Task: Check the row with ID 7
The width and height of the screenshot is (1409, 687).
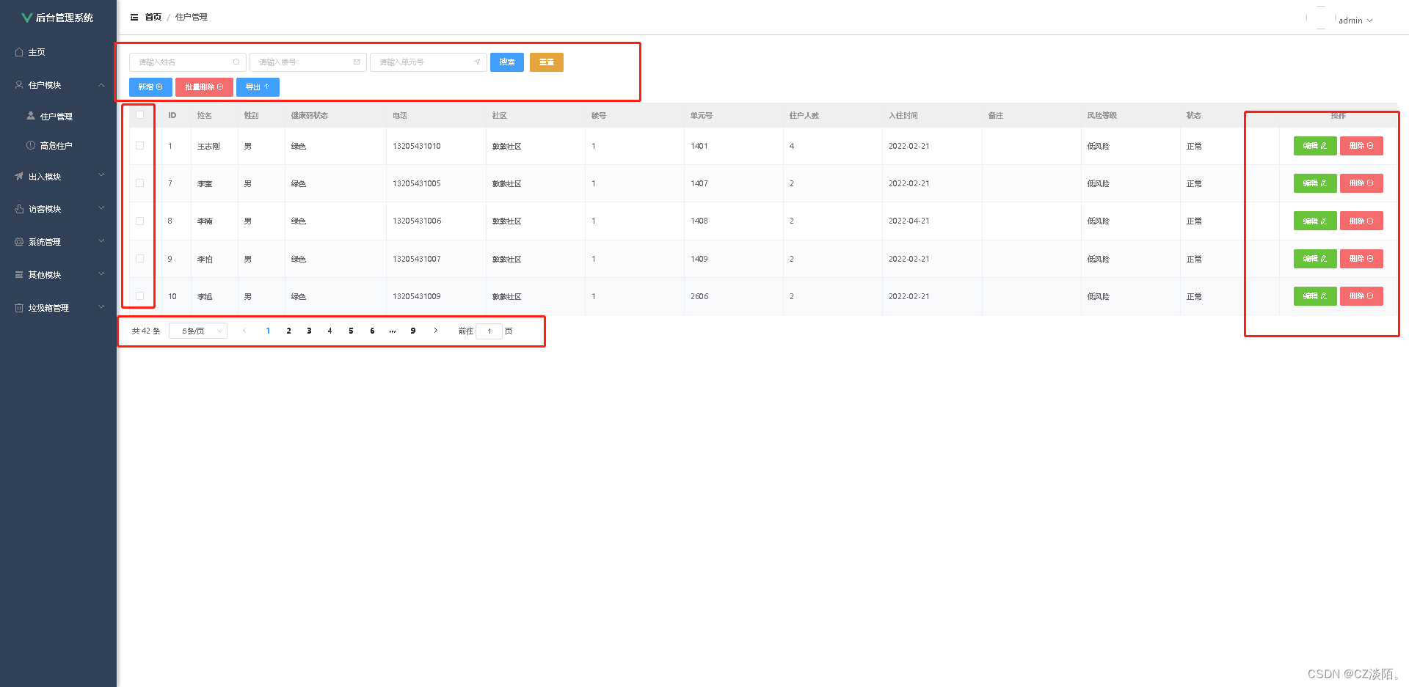Action: coord(139,183)
